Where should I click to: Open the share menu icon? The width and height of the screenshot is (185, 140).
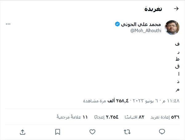(22, 132)
